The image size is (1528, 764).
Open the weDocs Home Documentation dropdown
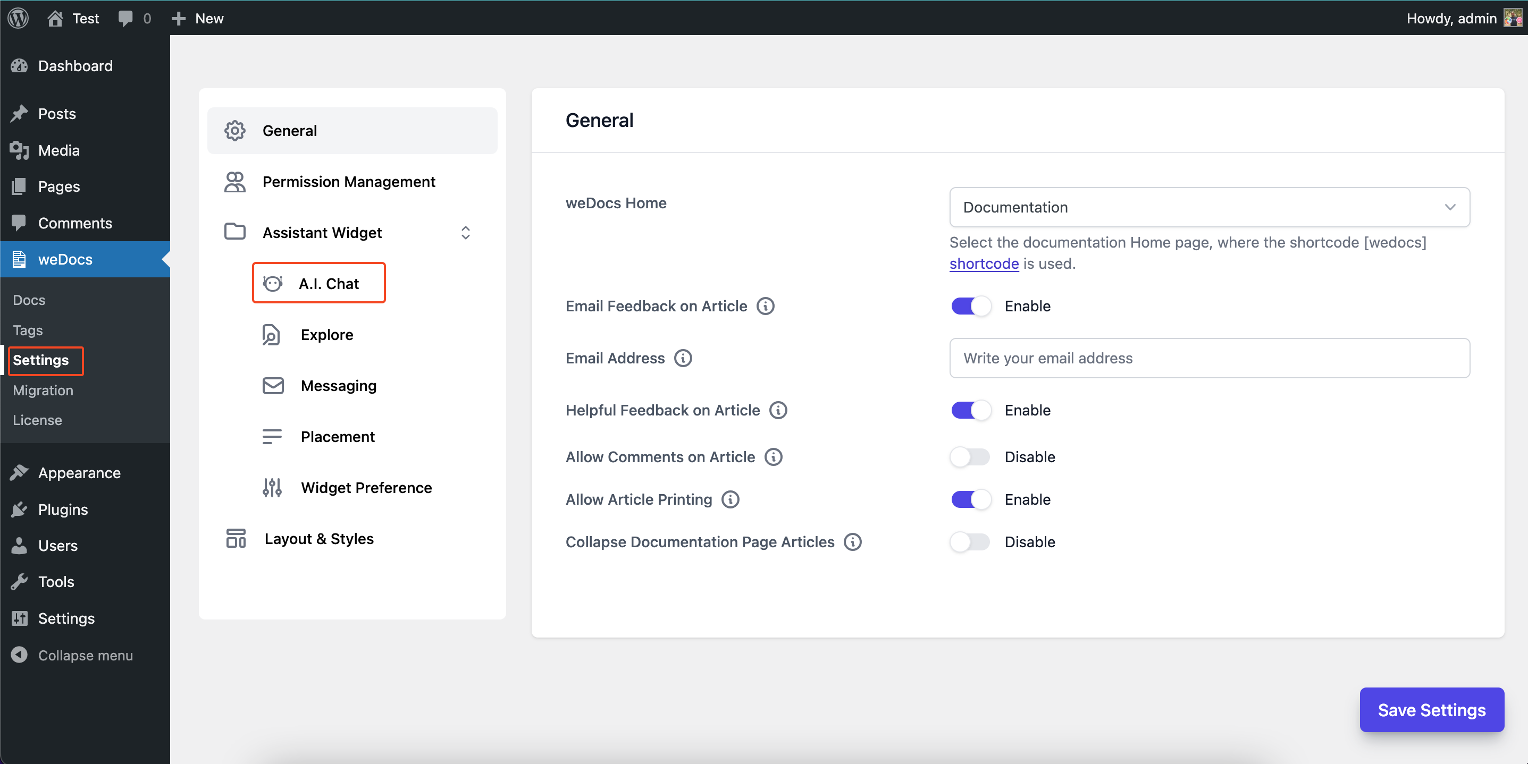[x=1210, y=207]
